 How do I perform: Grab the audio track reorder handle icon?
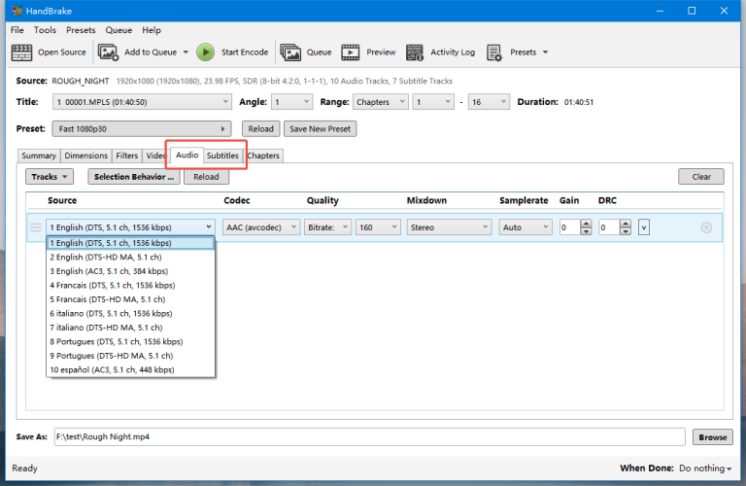pos(36,227)
